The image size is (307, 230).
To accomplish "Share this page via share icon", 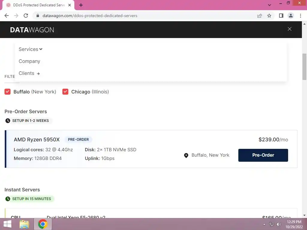I will [260, 16].
